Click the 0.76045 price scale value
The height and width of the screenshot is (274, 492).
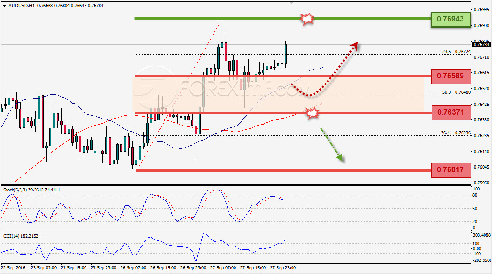tap(482, 167)
